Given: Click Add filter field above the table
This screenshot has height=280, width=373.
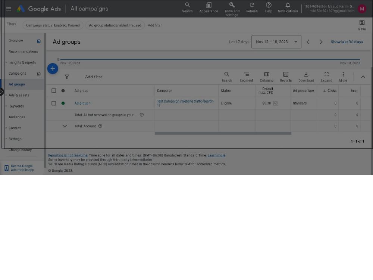Looking at the screenshot, I should coord(94,77).
